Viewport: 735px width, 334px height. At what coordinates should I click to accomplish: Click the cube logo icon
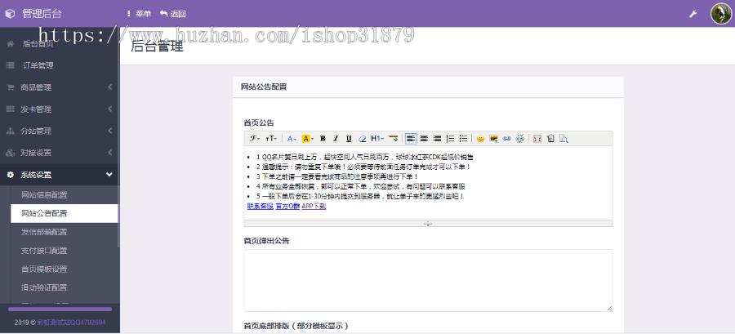[11, 14]
